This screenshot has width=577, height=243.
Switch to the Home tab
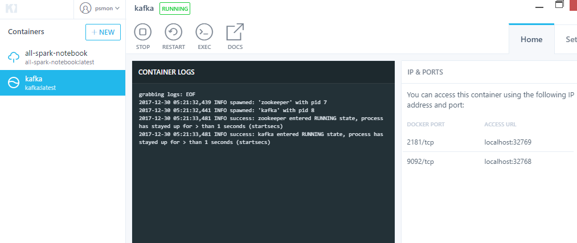531,40
